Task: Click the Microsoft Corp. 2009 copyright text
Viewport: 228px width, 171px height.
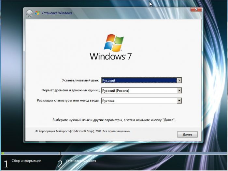Action: (x=83, y=131)
